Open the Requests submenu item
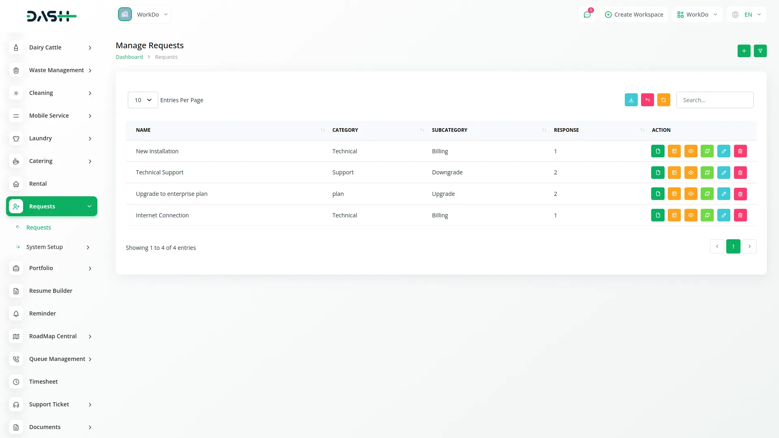Image resolution: width=779 pixels, height=438 pixels. [39, 228]
